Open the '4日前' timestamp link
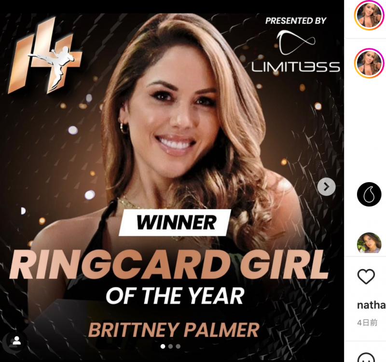The image size is (386, 362). coord(367,322)
